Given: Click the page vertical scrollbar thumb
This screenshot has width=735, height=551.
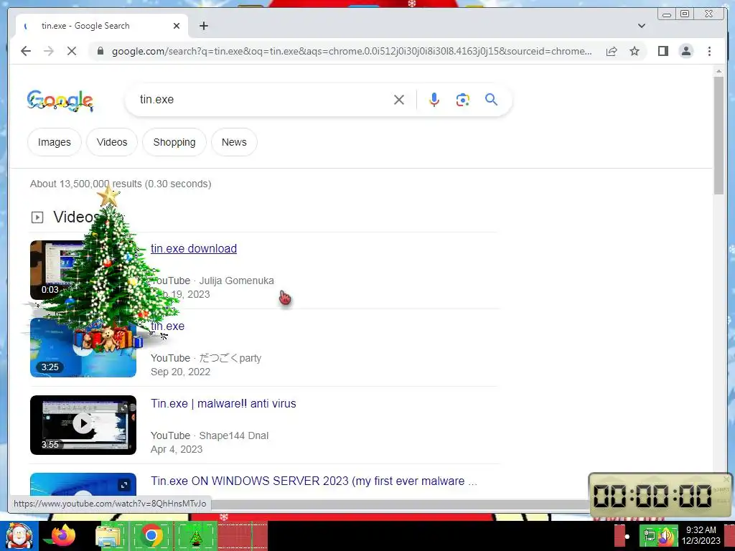Looking at the screenshot, I should point(718,135).
